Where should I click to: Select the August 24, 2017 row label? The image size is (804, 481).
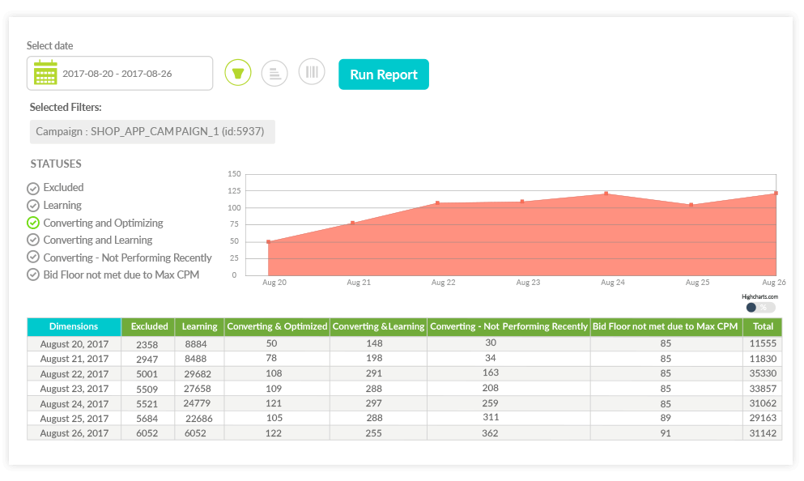coord(74,403)
